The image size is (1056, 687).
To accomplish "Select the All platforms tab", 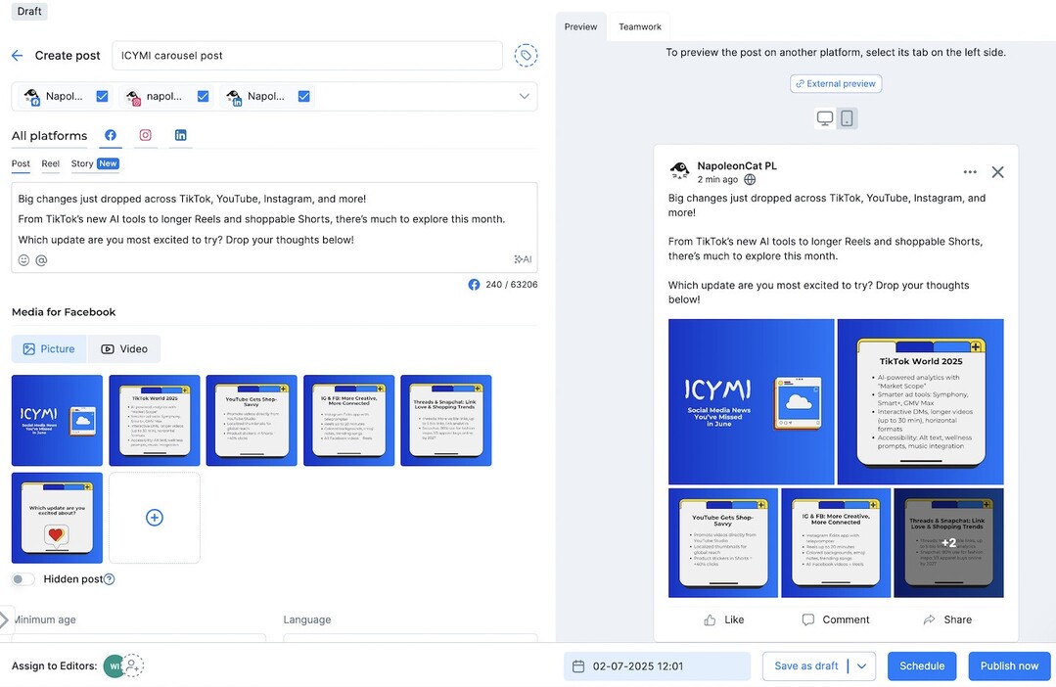I will click(49, 135).
